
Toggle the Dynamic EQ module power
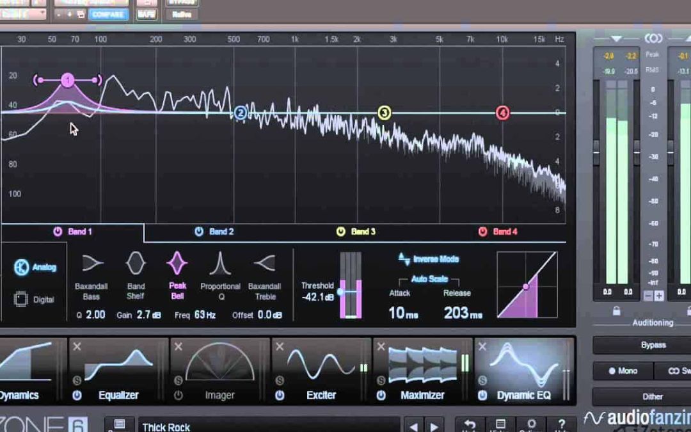(x=482, y=396)
